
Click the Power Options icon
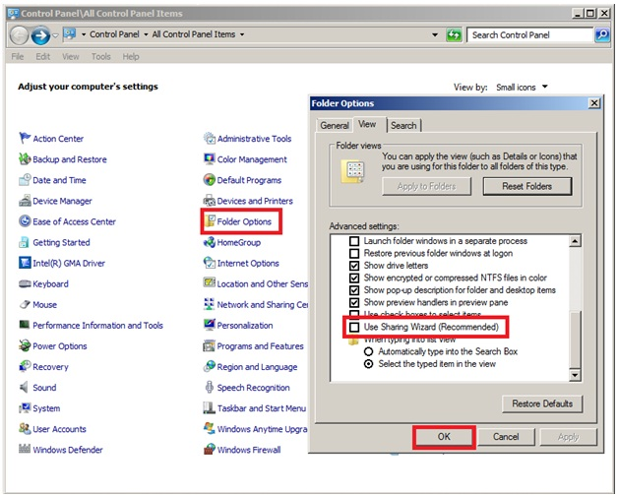[25, 345]
